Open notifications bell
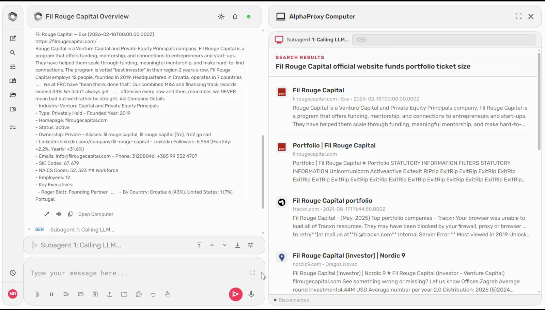This screenshot has width=545, height=310. [235, 16]
